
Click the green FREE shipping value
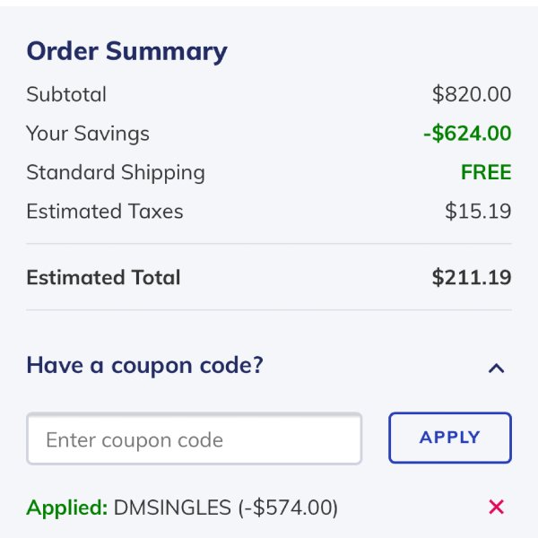click(486, 172)
